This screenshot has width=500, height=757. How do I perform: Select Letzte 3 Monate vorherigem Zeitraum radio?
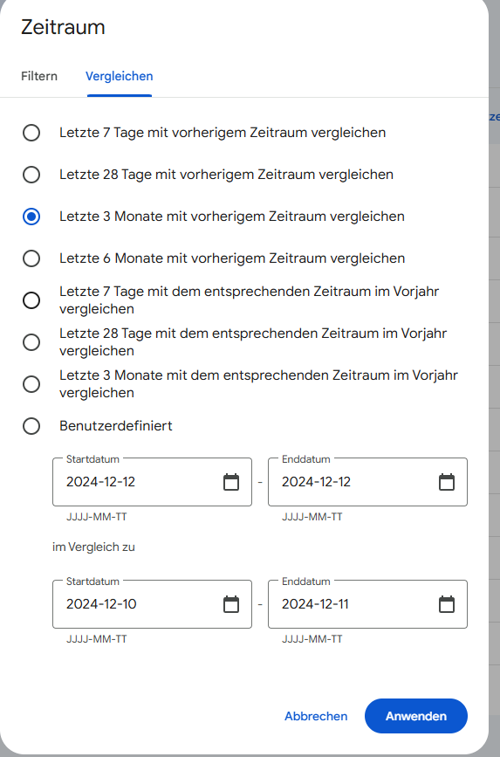(31, 217)
